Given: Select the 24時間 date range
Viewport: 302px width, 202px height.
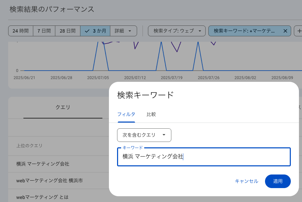Looking at the screenshot, I should coord(20,31).
